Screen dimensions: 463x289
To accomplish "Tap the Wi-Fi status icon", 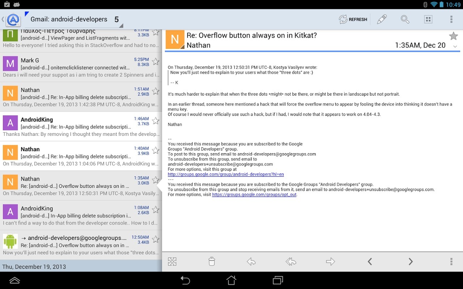I will point(433,4).
